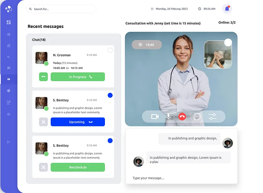This screenshot has height=193, width=263.
Task: Click N. Grosman's avatar photo
Action: [41, 58]
